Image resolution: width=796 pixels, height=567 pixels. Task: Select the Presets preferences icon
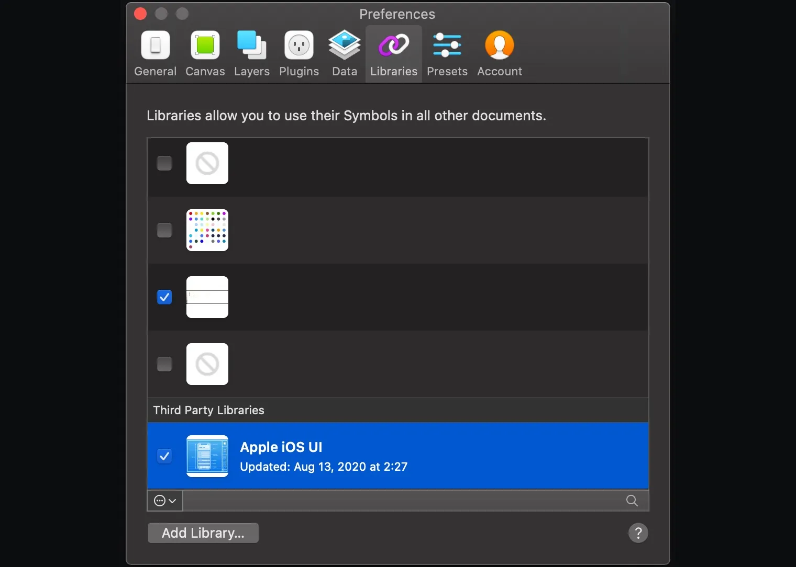tap(447, 54)
